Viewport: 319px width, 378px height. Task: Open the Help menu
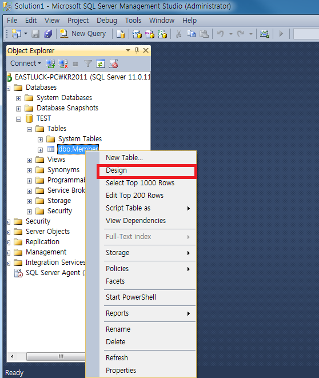tap(189, 21)
